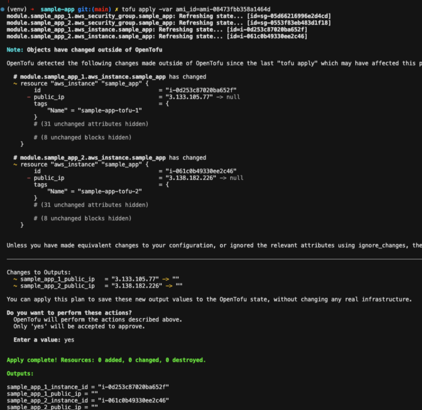Click the (venv) environment indicator

tap(17, 9)
